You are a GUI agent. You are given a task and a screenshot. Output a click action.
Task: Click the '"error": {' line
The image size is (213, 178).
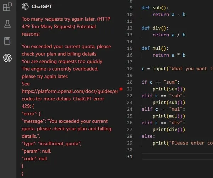31,114
